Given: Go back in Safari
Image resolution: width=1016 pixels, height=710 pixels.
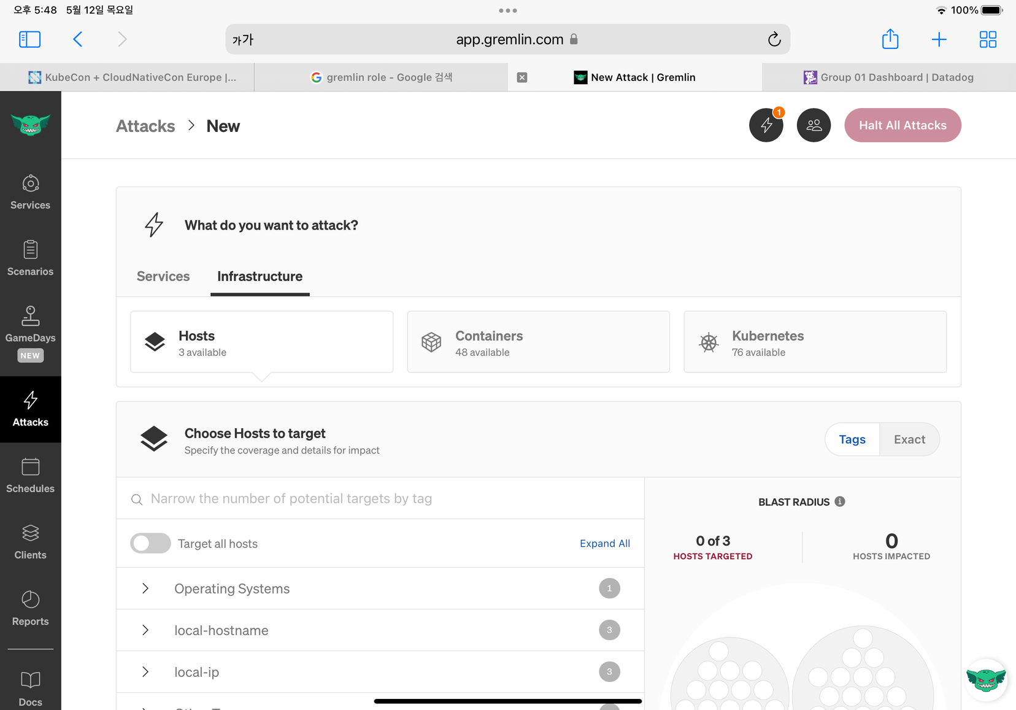Looking at the screenshot, I should coord(77,39).
